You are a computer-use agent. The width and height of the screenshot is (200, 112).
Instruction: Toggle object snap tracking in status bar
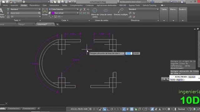tap(124, 109)
